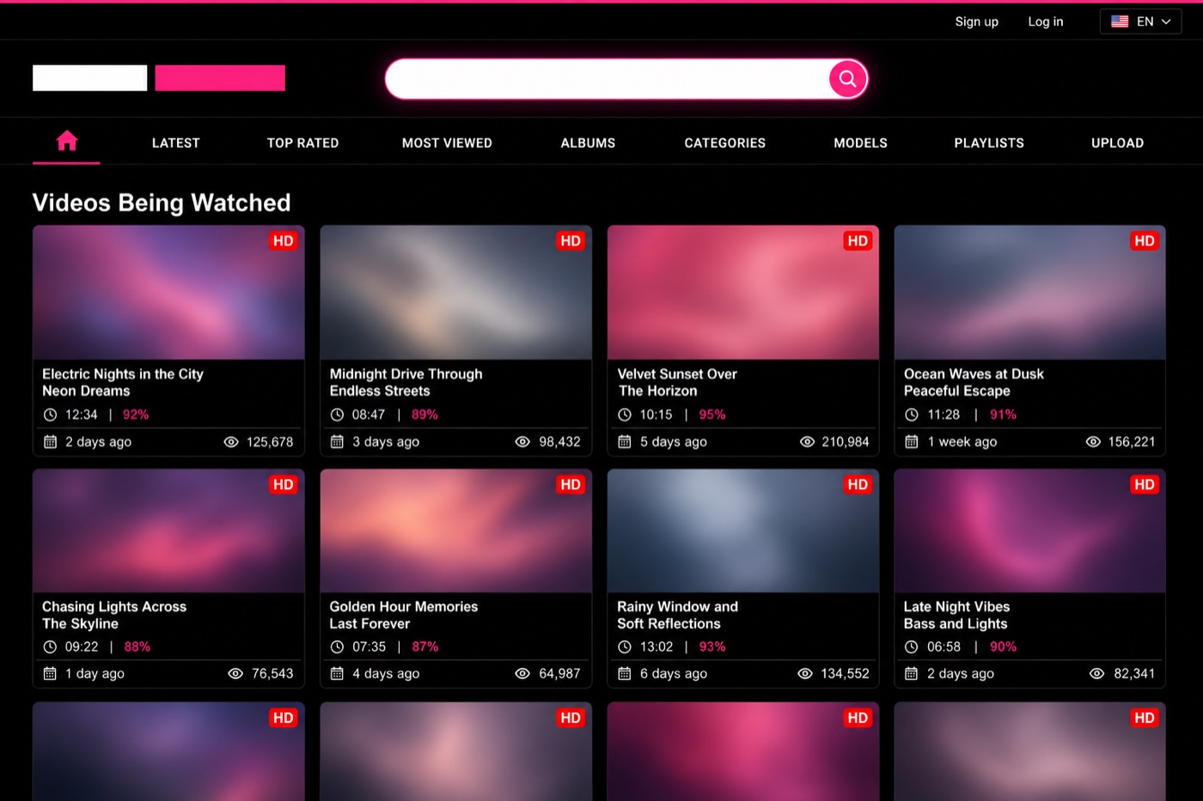Go to the Albums tab
Viewport: 1203px width, 801px height.
pyautogui.click(x=588, y=143)
